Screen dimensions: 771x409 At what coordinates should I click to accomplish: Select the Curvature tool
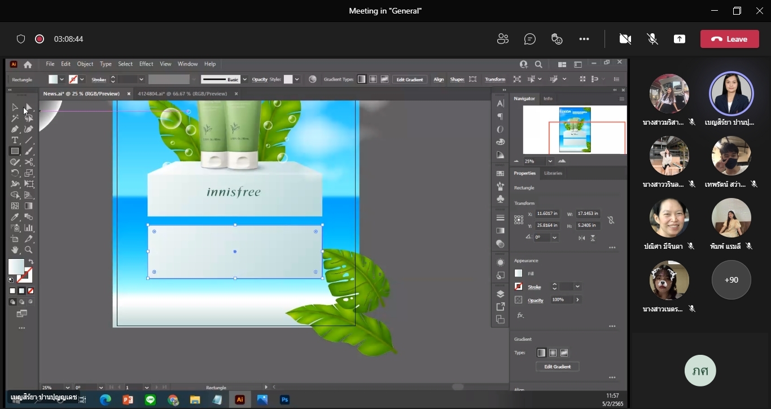[x=29, y=129]
